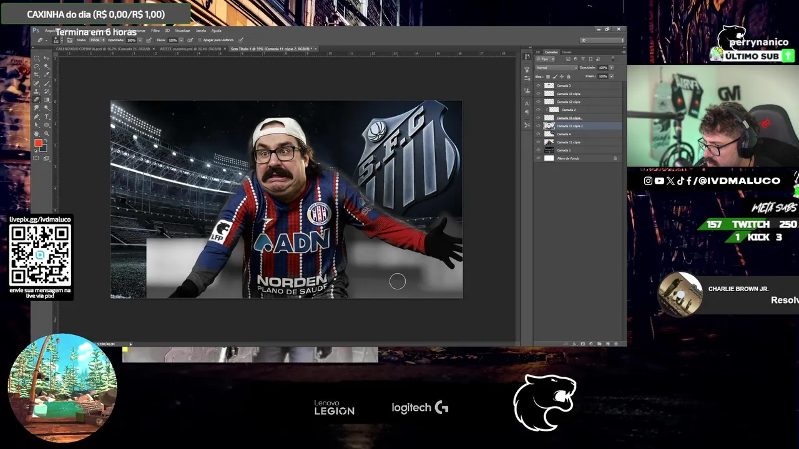Viewport: 799px width, 449px height.
Task: Select the Brush tool
Action: pos(47,84)
